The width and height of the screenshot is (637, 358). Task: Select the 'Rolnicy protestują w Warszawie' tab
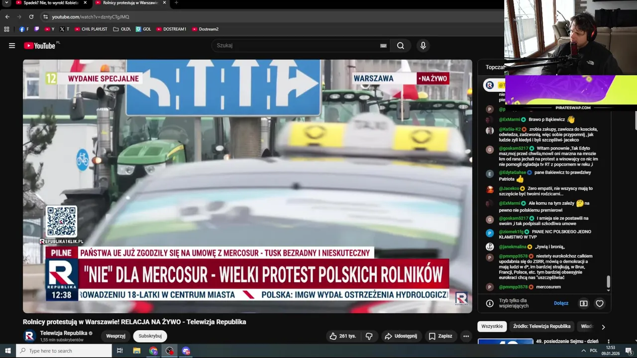point(127,3)
